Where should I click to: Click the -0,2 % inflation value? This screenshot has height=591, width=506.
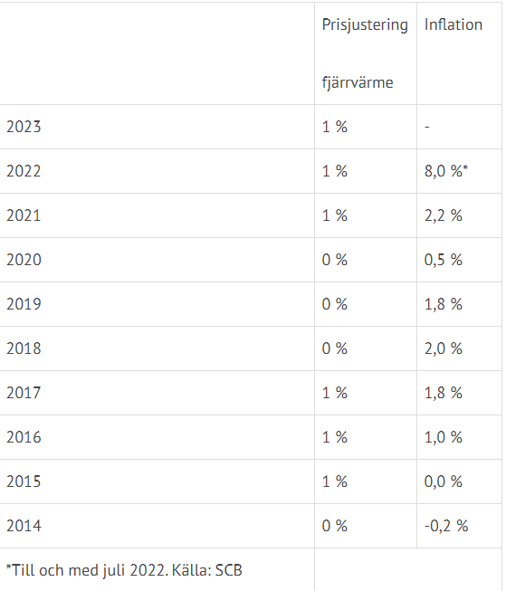point(446,526)
